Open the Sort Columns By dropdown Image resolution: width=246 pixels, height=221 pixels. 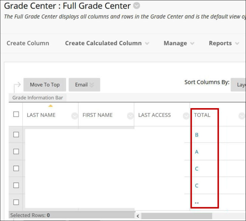point(239,85)
